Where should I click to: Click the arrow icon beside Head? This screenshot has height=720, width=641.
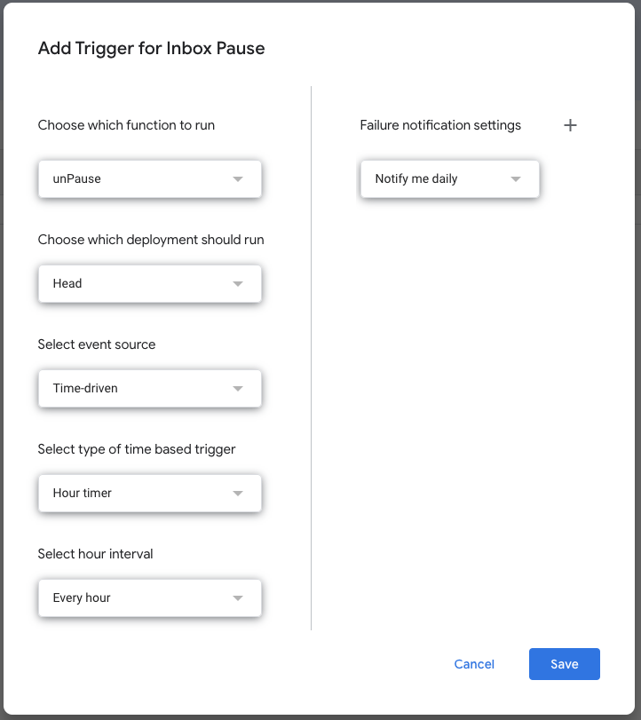click(237, 284)
